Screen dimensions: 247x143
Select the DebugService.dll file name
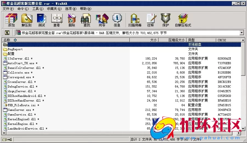click(21, 87)
